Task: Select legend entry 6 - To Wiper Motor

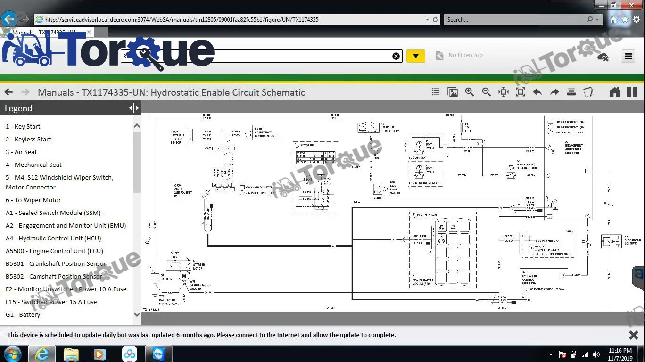Action: (33, 200)
